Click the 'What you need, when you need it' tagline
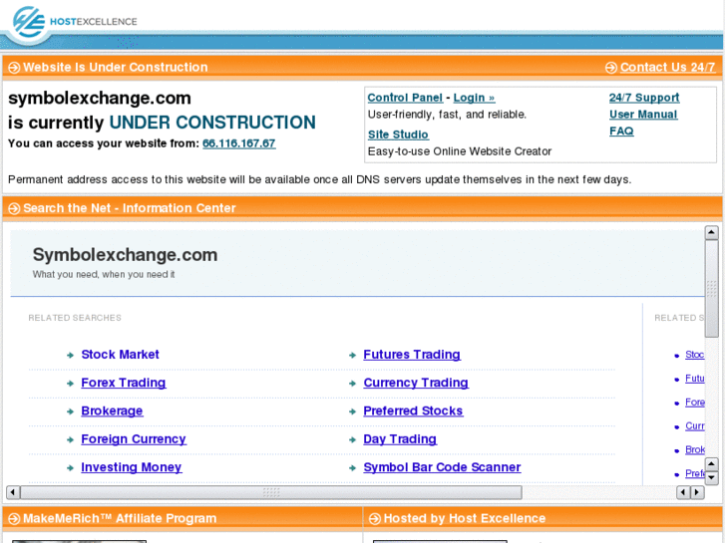 coord(104,275)
